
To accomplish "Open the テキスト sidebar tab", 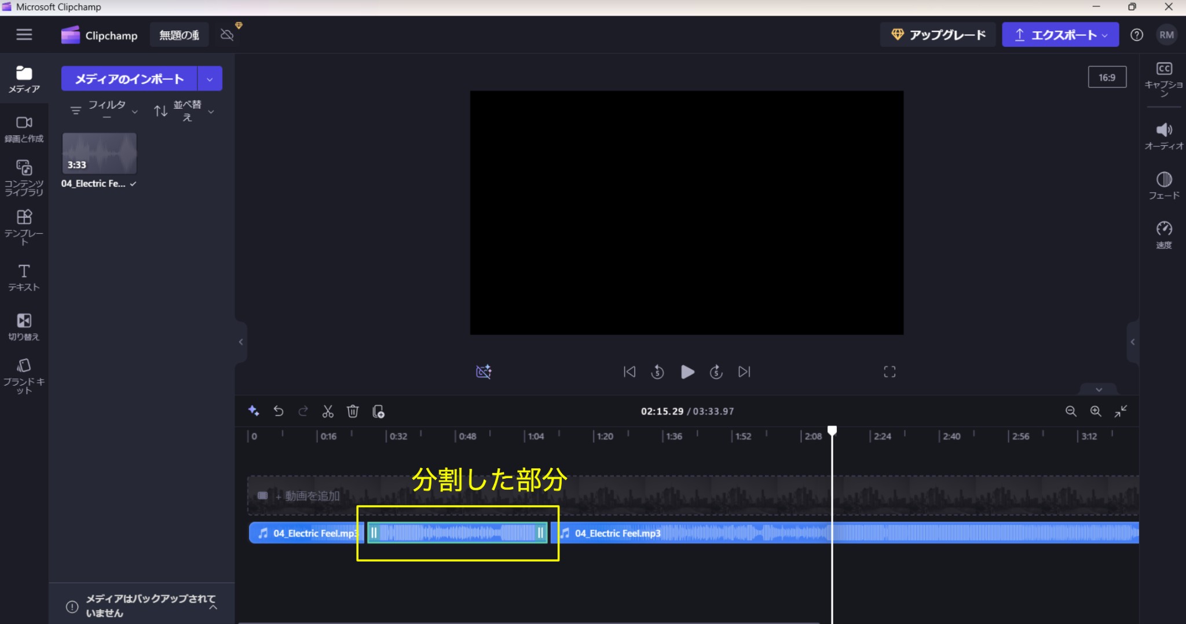I will click(24, 277).
